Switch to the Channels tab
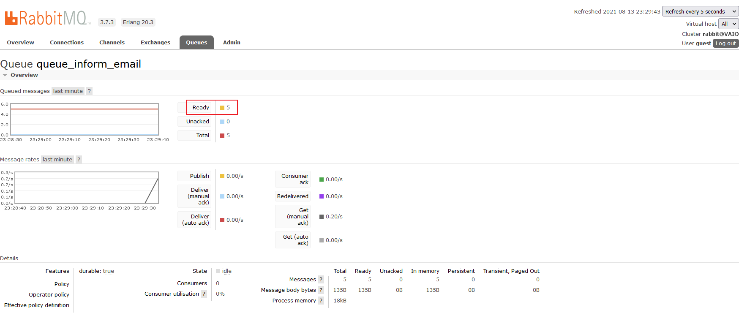The height and width of the screenshot is (313, 739). 112,42
